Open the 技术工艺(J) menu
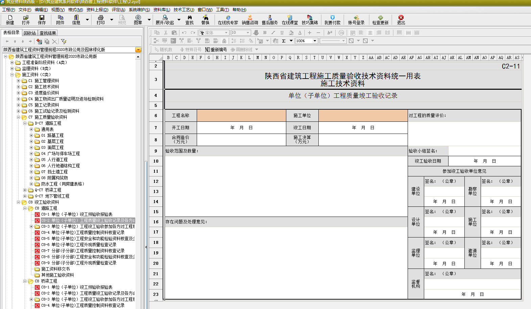Viewport: 531px width, 309px height. click(184, 10)
